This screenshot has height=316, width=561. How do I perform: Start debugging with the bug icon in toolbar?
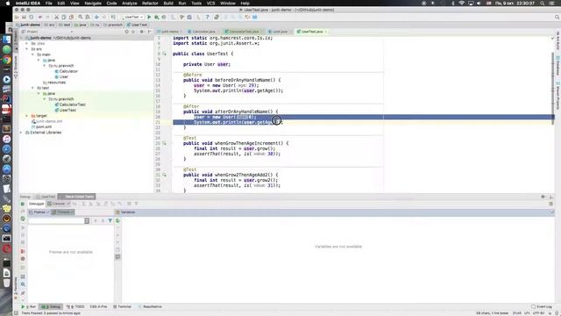click(156, 17)
